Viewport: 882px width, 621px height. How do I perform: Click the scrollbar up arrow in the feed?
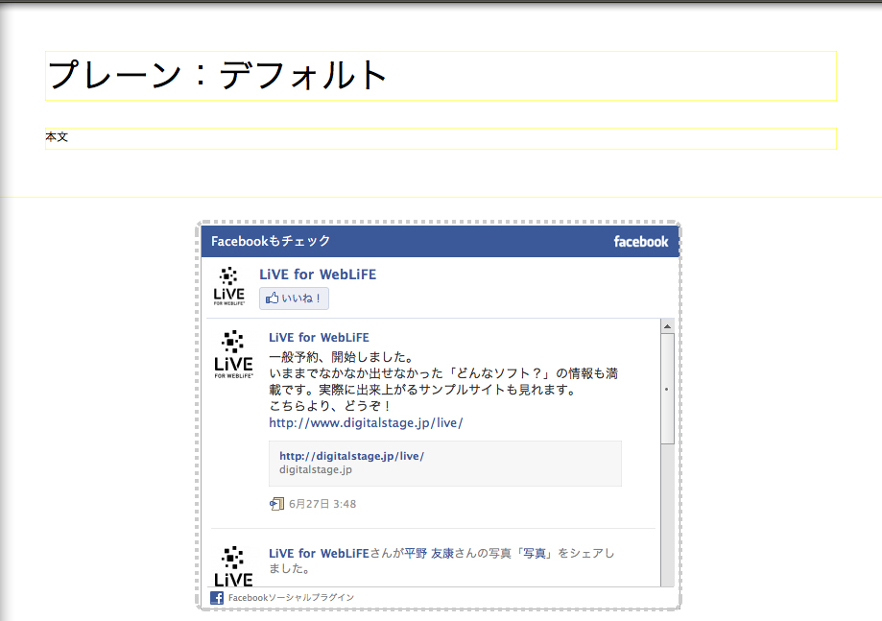click(667, 326)
